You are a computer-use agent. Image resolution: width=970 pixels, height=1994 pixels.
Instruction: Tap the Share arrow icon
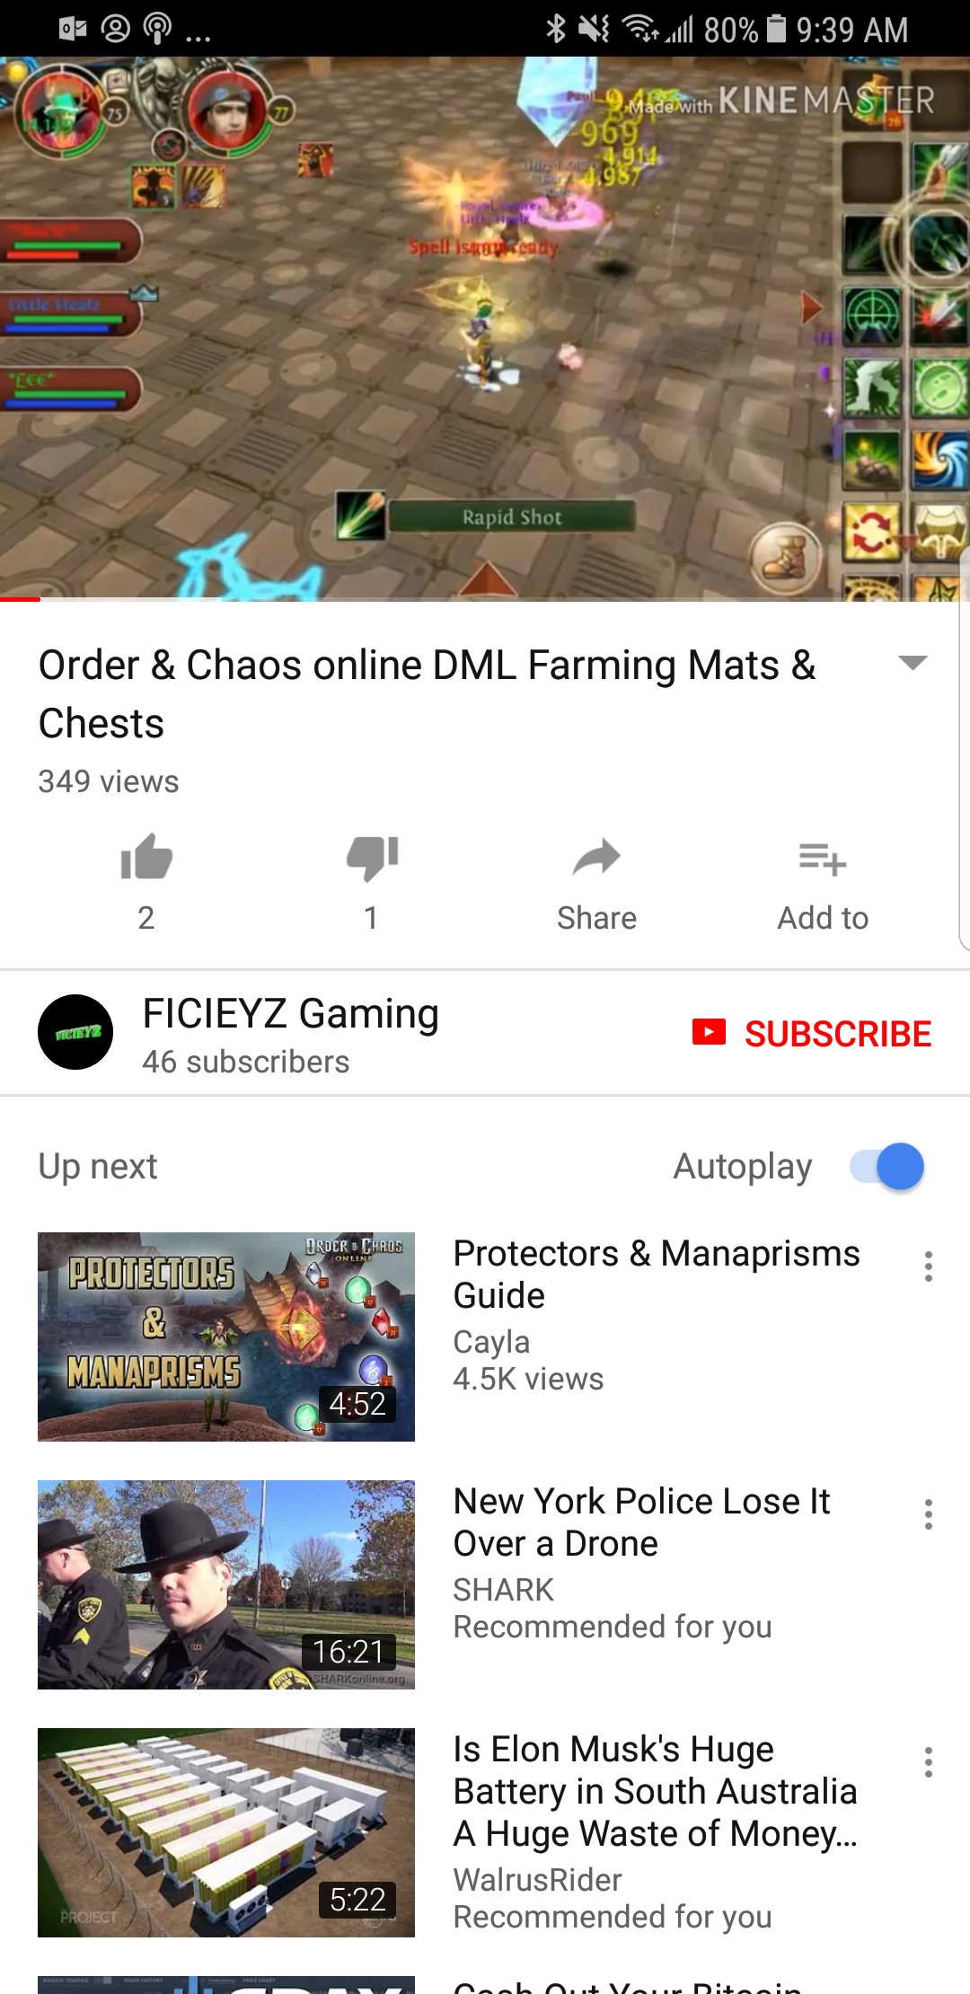(x=596, y=857)
